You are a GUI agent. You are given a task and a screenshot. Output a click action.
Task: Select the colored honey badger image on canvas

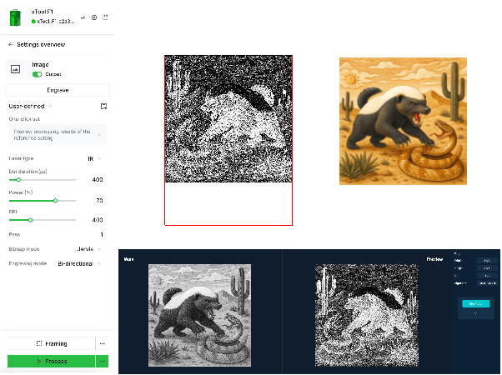402,121
